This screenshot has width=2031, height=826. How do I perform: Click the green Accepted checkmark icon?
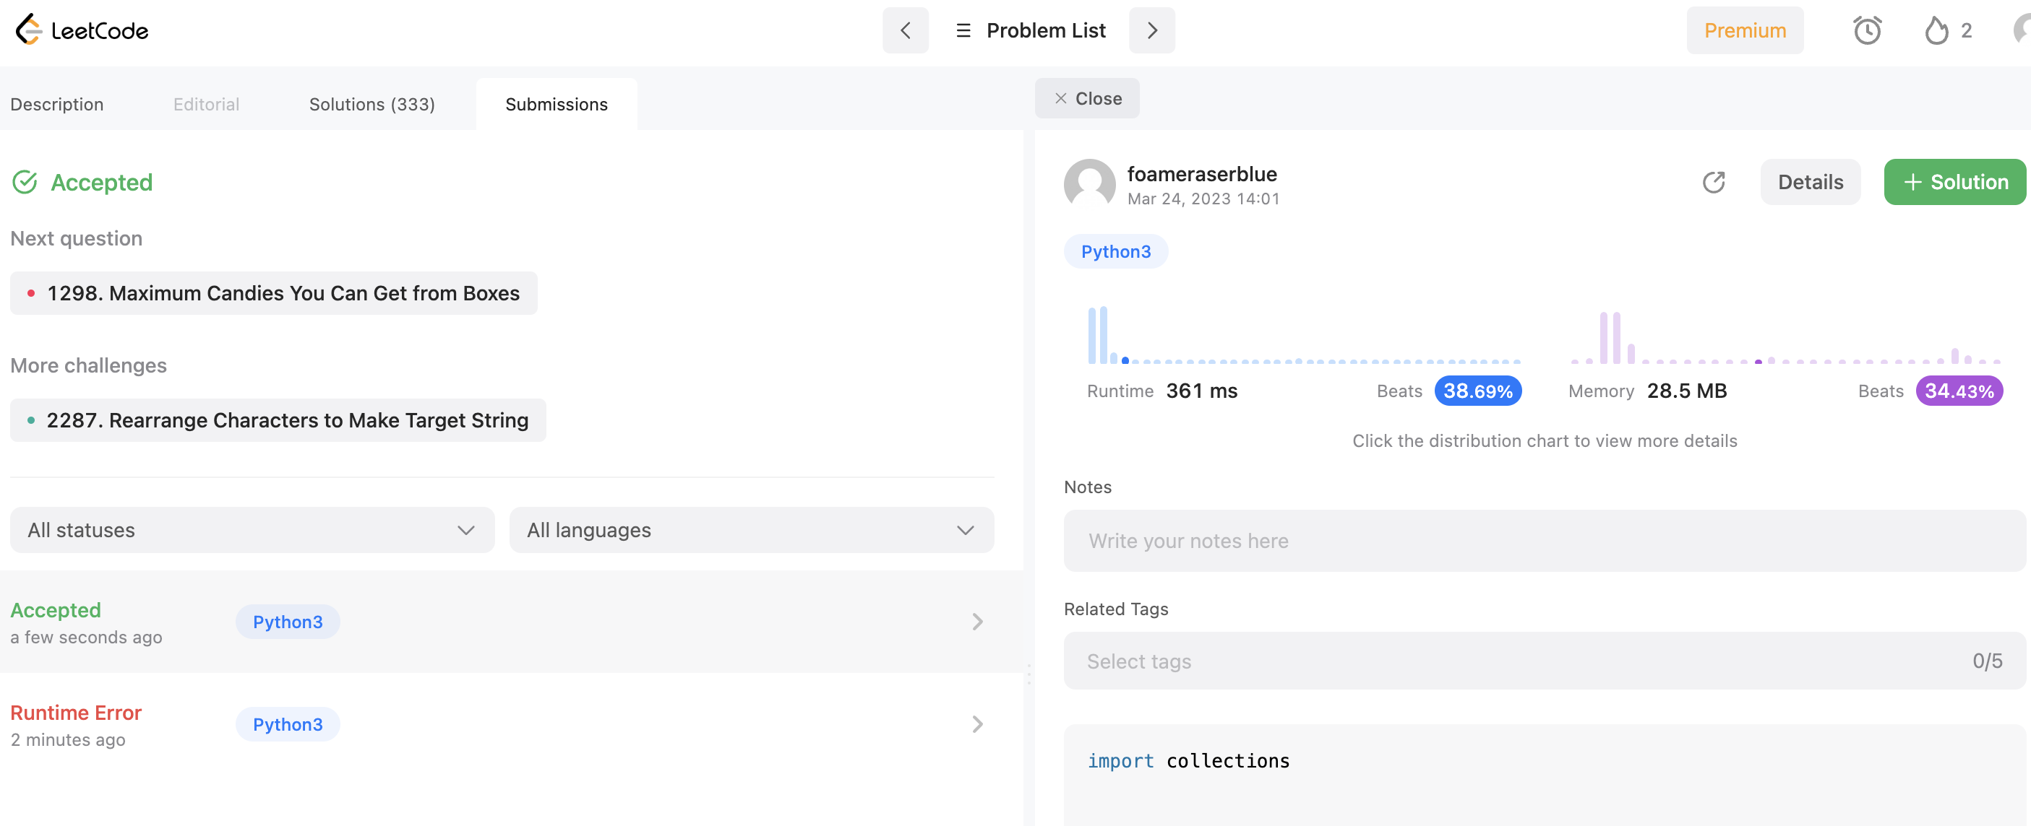tap(25, 182)
